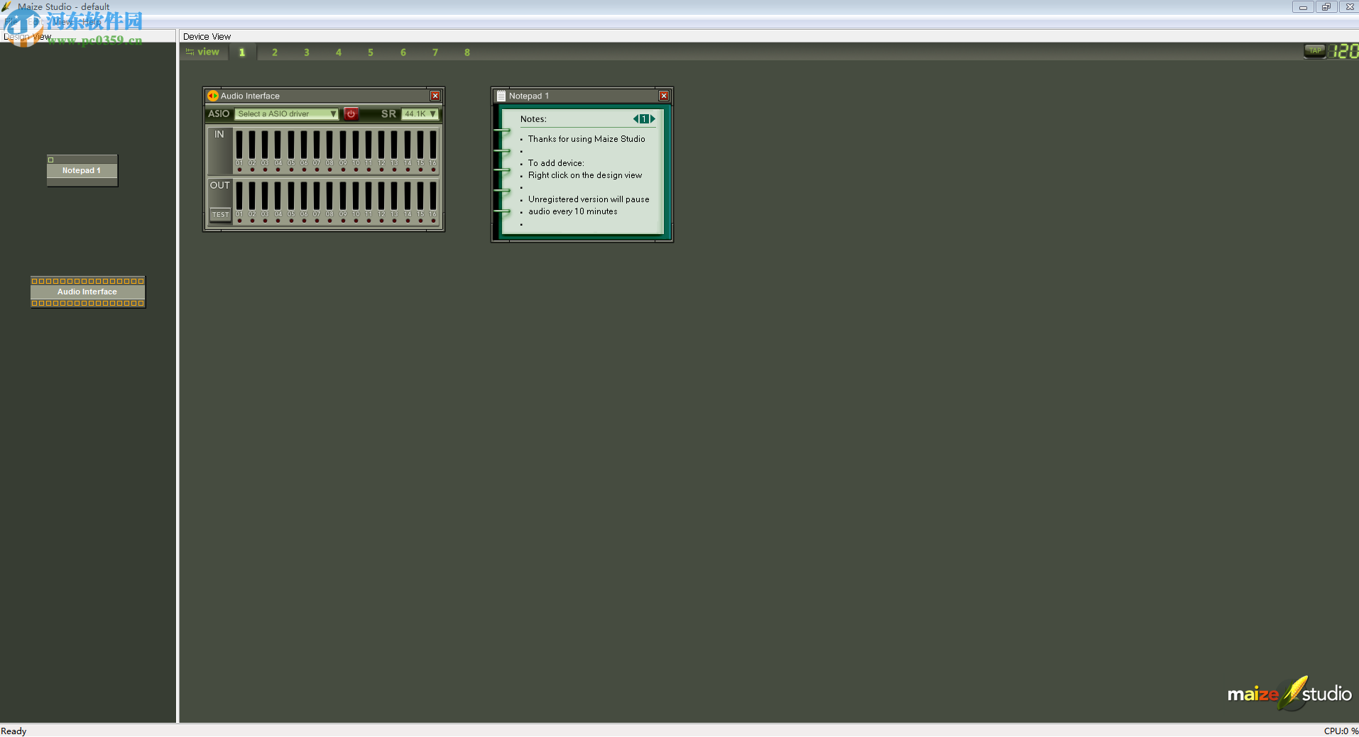Switch to device view tab 5

(x=371, y=52)
